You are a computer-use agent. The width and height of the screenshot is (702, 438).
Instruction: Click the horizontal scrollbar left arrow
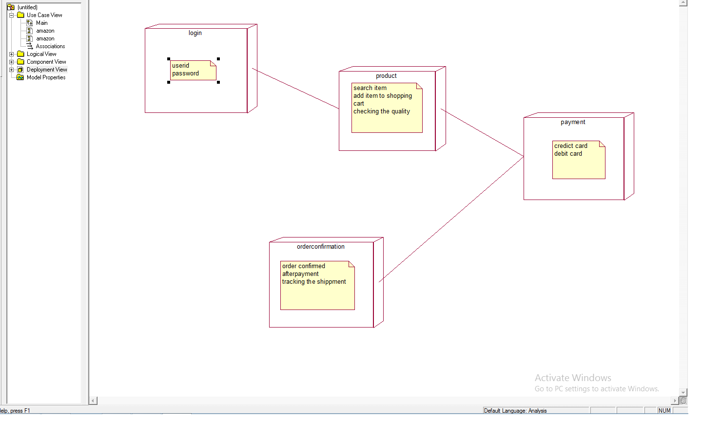[93, 401]
